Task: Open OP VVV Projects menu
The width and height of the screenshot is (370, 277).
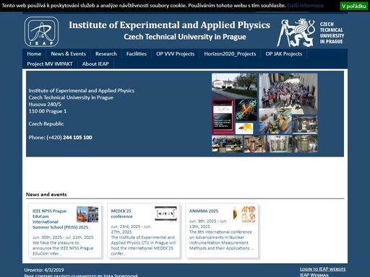Action: click(x=176, y=54)
